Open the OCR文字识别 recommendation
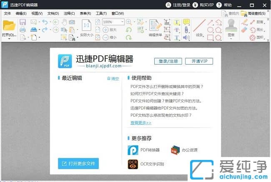Image resolution: width=271 pixels, height=182 pixels. [146, 164]
